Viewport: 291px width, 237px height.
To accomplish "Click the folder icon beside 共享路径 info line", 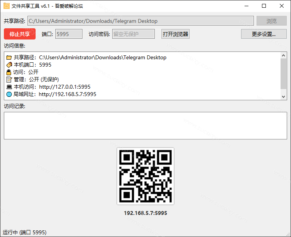I will [9, 58].
